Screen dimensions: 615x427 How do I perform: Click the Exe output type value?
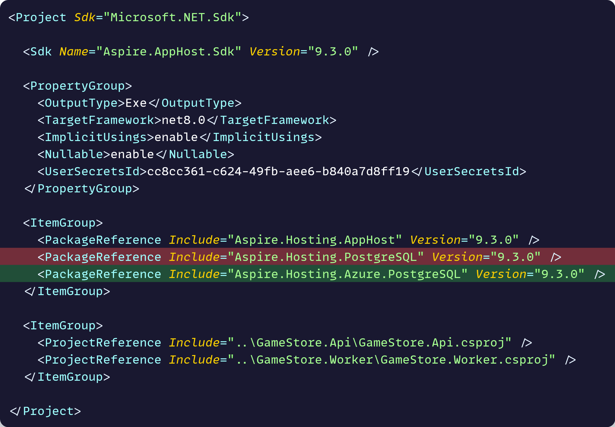[x=136, y=103]
